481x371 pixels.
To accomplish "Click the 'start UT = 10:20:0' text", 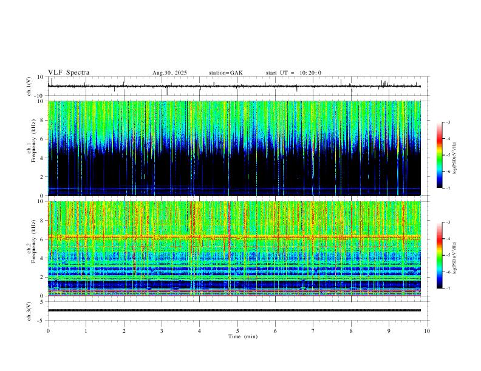I will [293, 73].
